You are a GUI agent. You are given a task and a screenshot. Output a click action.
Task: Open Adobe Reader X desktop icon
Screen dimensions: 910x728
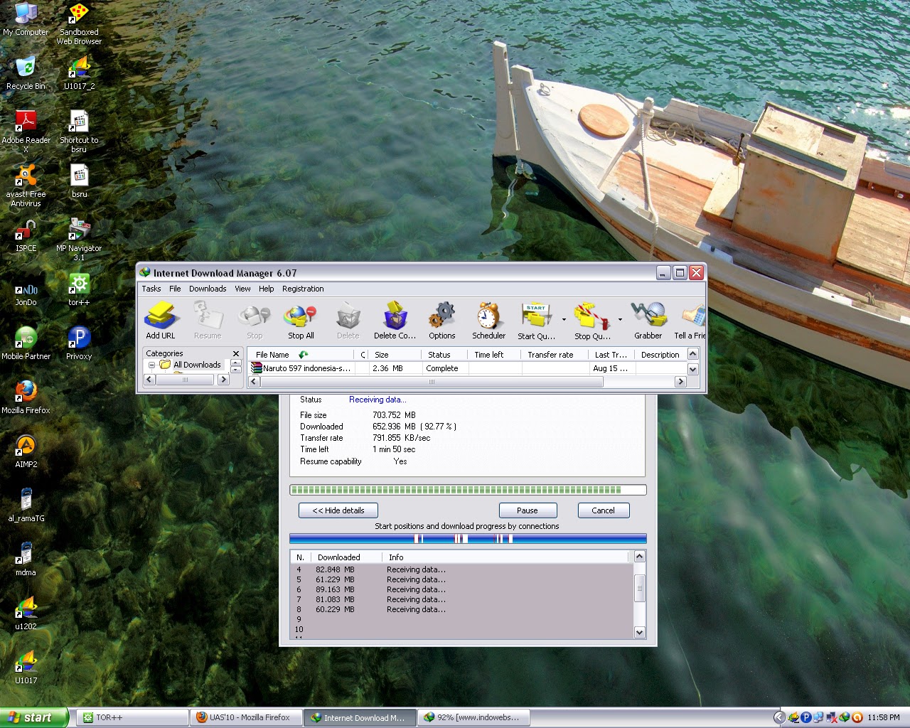26,132
